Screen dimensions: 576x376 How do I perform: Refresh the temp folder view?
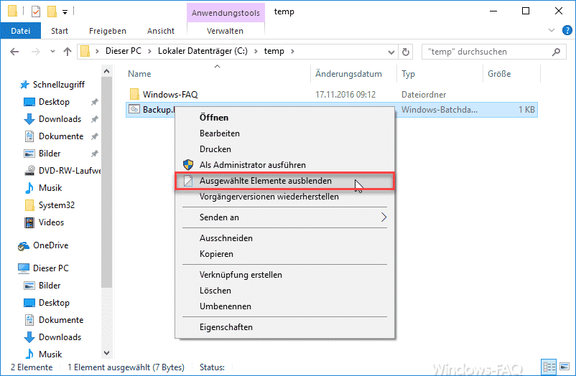pyautogui.click(x=407, y=52)
